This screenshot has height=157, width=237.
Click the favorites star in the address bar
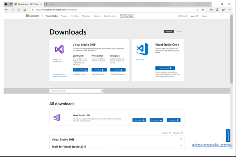pyautogui.click(x=202, y=10)
